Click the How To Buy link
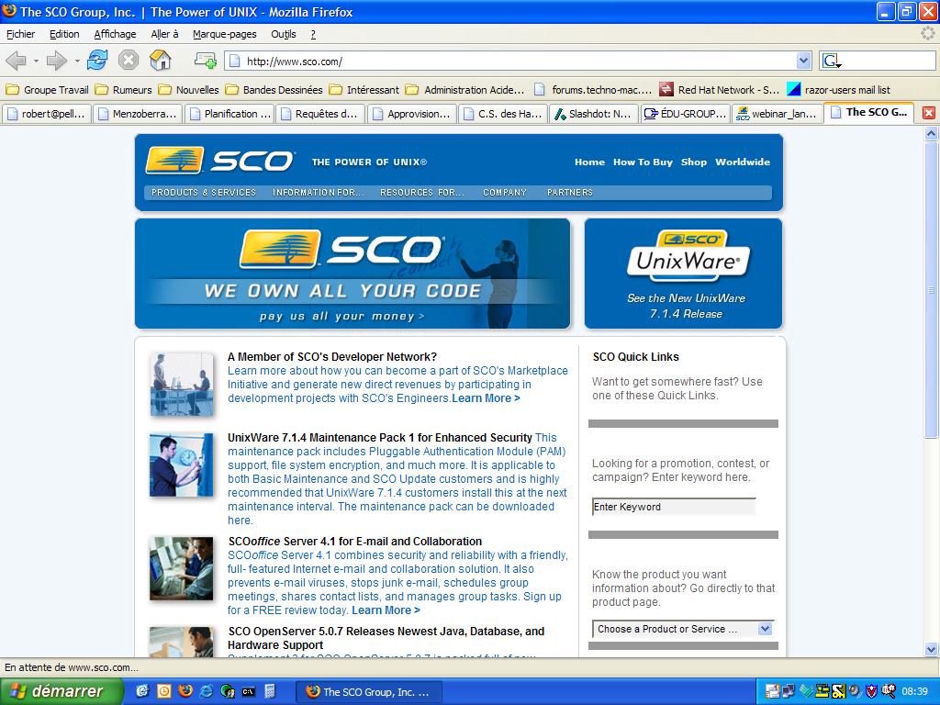This screenshot has height=705, width=940. [643, 162]
